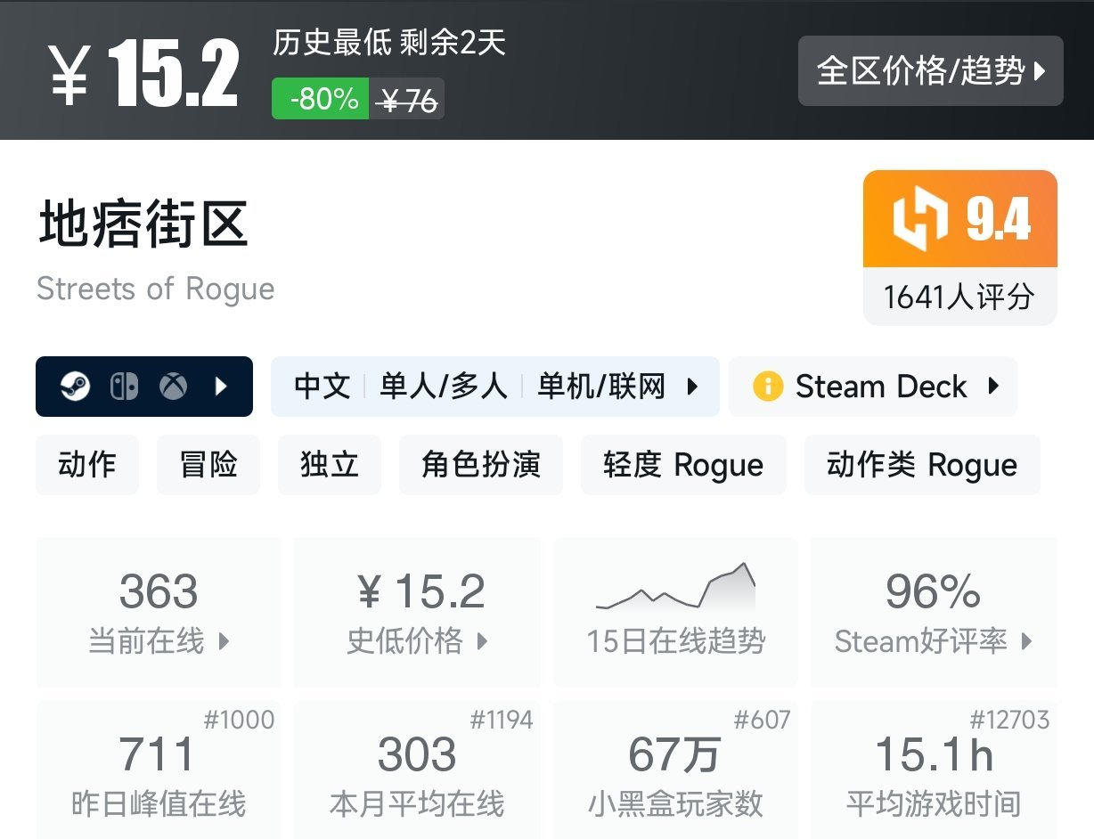Open 全区价格/趋势 price trends

930,71
